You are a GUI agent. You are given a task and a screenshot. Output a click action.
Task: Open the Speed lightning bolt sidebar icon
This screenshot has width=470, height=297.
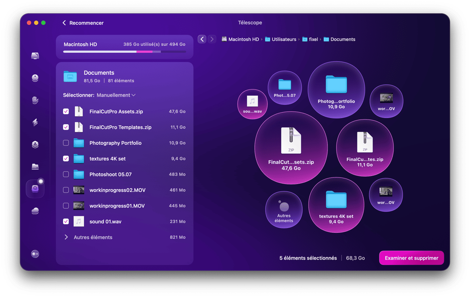[x=35, y=122]
